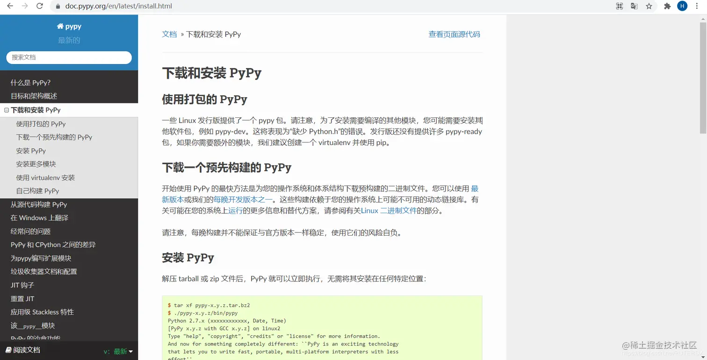Click the padlock icon in the address bar

pyautogui.click(x=57, y=7)
